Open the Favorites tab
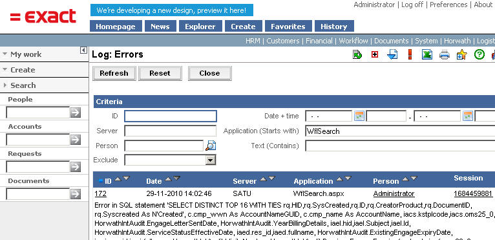 [288, 27]
